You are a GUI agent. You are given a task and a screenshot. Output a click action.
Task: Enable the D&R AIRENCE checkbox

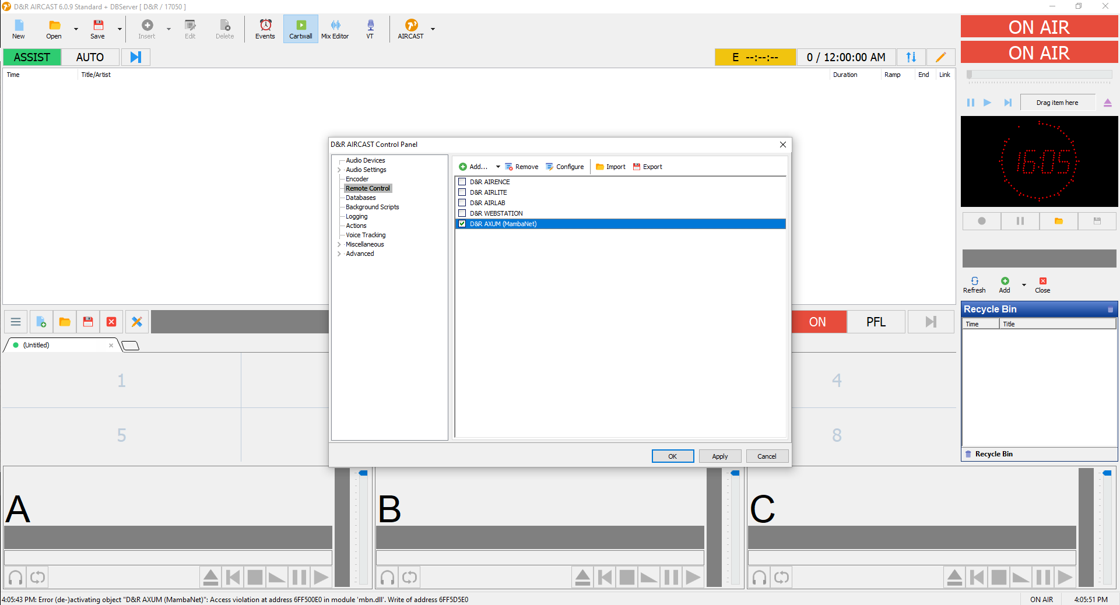click(x=462, y=182)
